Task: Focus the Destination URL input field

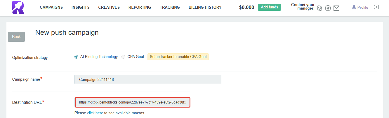Action: click(x=133, y=102)
